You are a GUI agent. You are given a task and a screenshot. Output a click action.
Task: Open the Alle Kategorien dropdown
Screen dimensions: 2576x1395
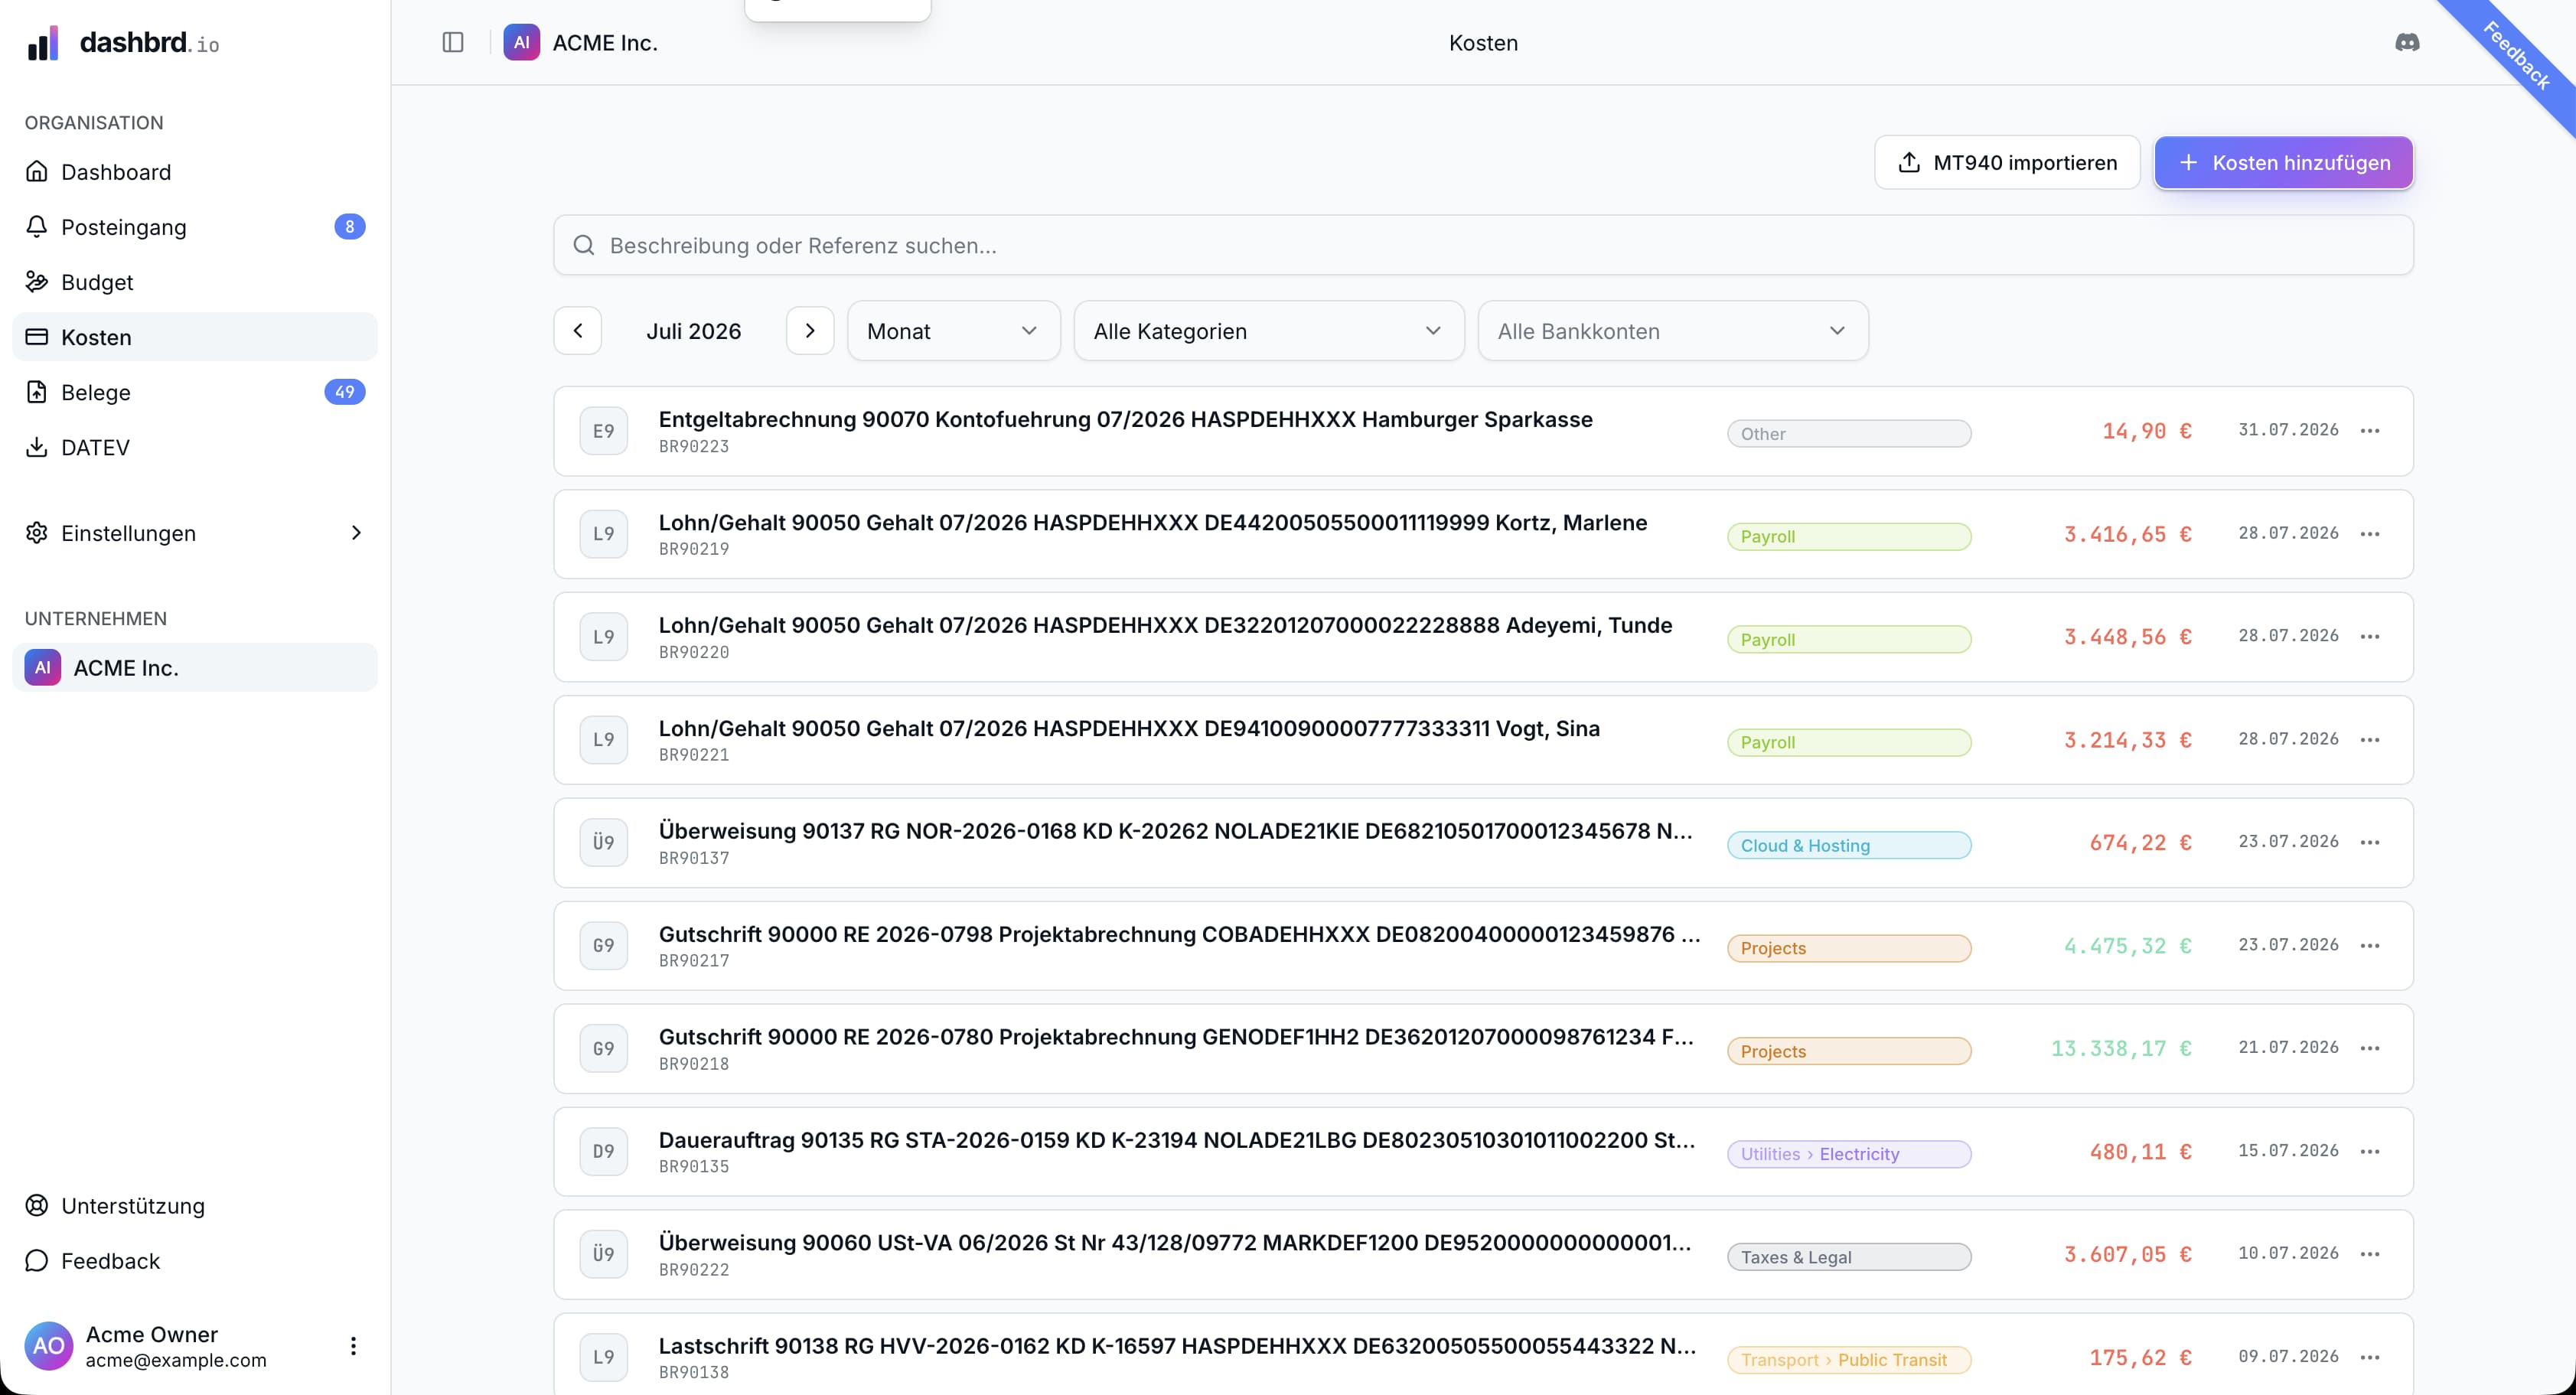point(1268,331)
